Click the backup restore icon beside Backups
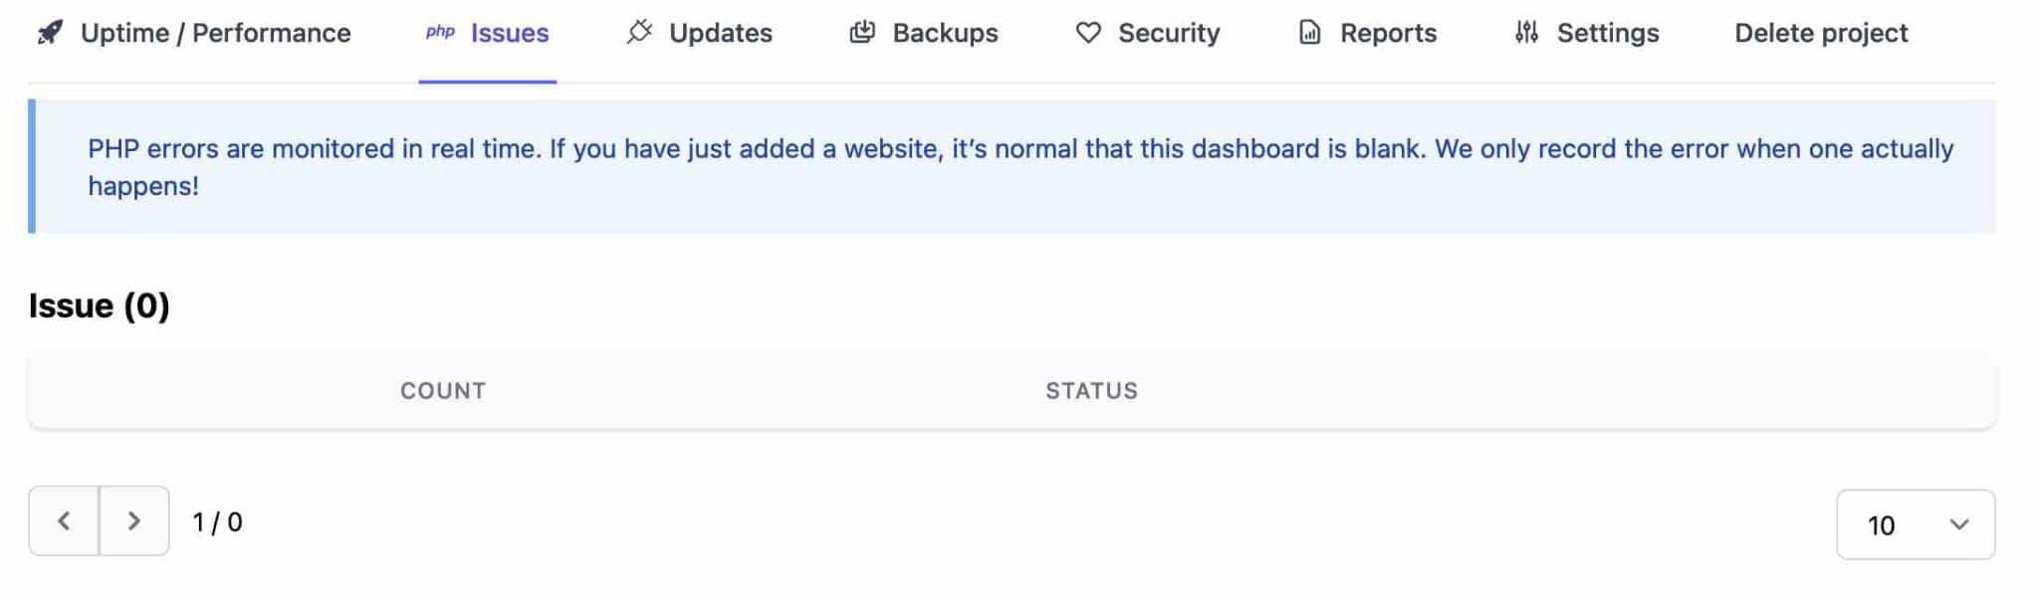 tap(862, 32)
